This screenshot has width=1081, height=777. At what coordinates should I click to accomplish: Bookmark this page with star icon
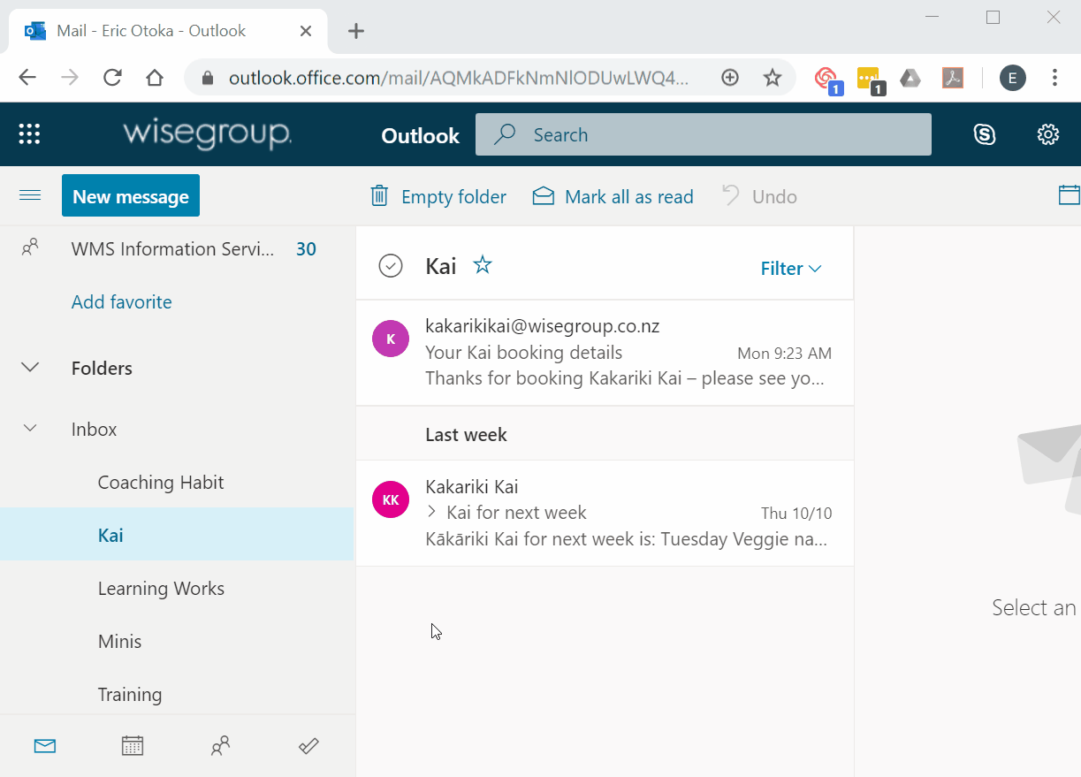[773, 78]
